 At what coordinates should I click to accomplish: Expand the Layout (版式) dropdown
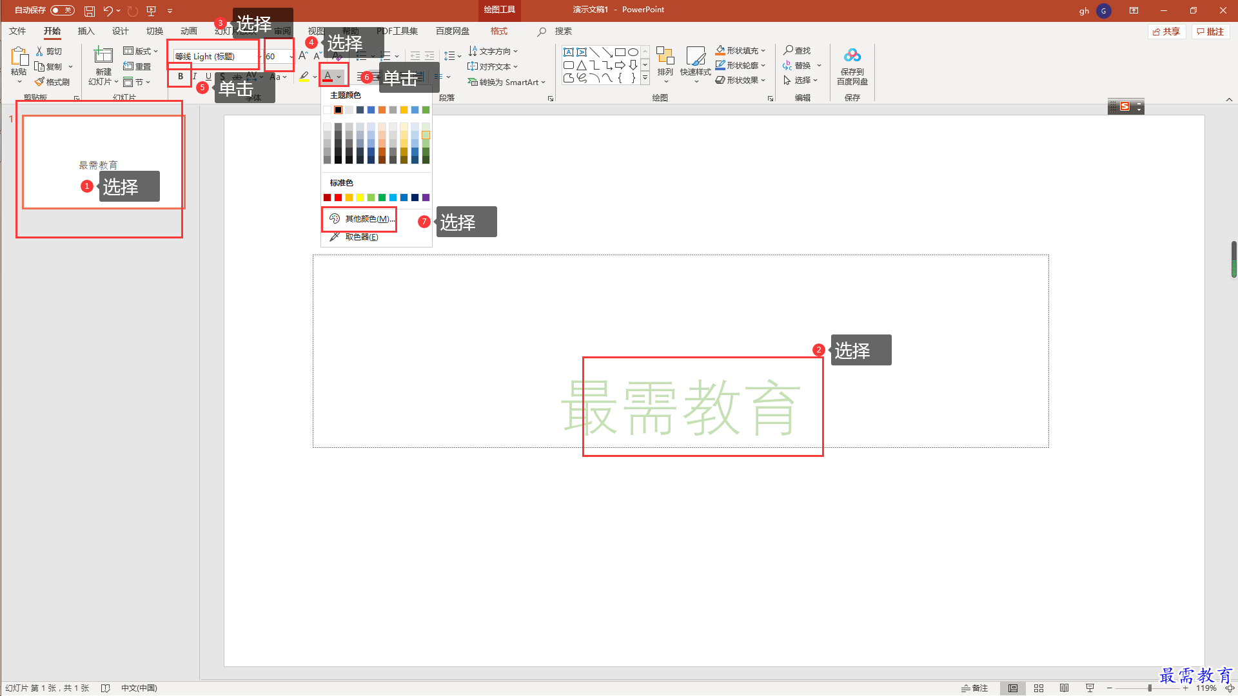click(x=141, y=51)
